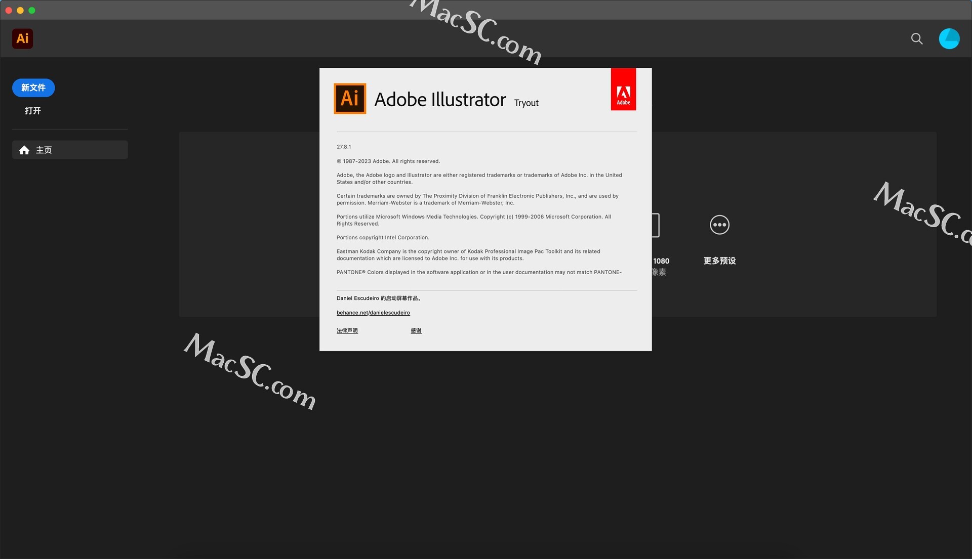Click version number 27.8.1 text
This screenshot has height=559, width=972.
344,147
